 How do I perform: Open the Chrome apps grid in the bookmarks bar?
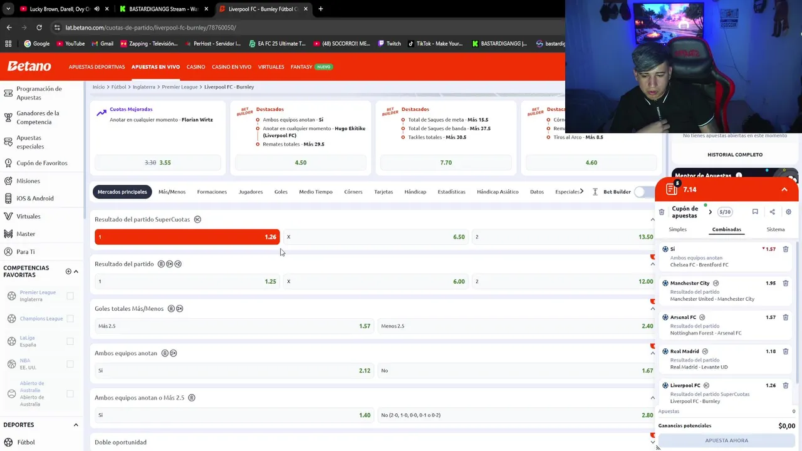tap(8, 44)
